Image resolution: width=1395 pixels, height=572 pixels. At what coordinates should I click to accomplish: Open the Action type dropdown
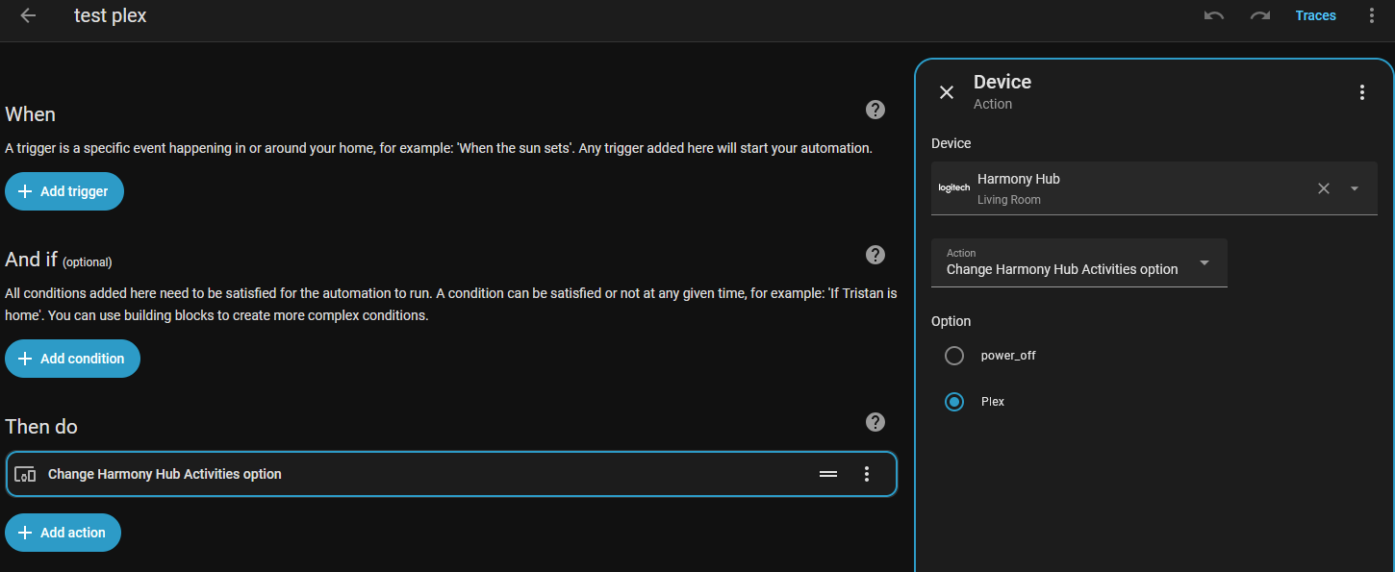(x=1079, y=262)
